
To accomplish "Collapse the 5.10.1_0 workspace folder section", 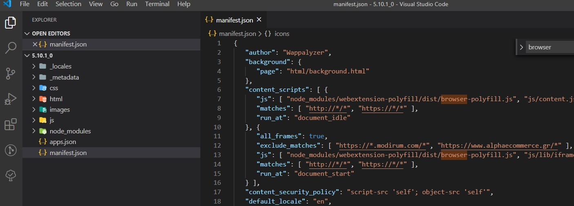I will (27, 55).
